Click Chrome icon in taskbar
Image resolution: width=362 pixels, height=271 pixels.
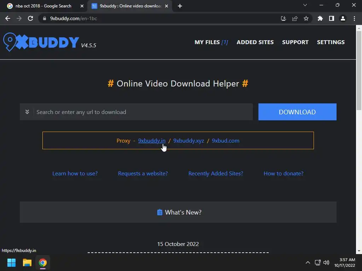pyautogui.click(x=42, y=263)
